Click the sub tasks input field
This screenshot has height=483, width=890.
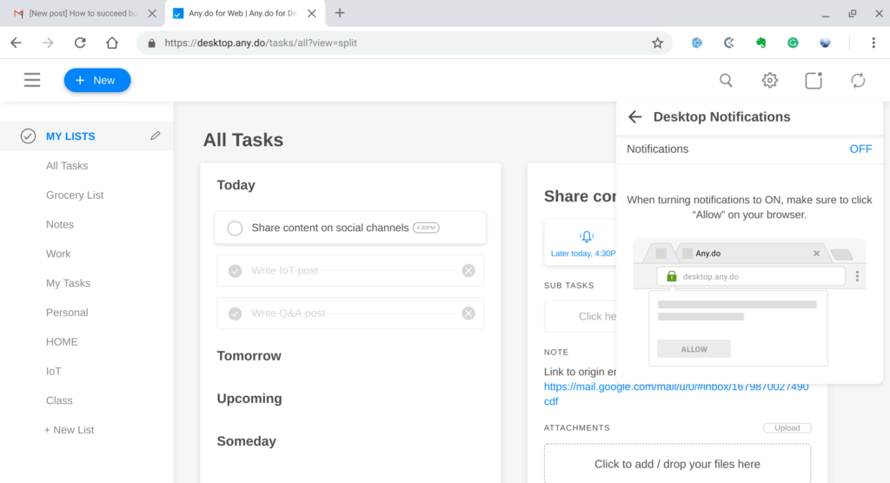pos(580,316)
